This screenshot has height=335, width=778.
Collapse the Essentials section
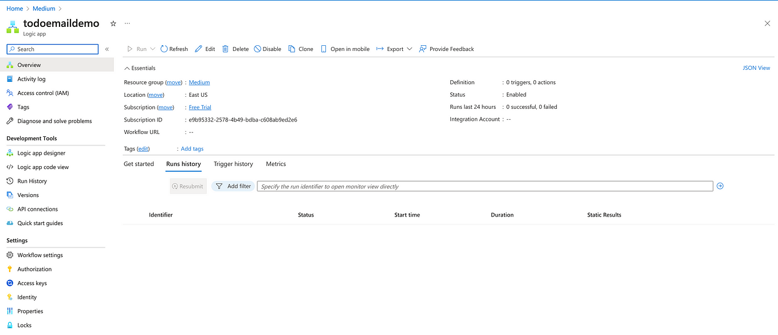(x=140, y=68)
